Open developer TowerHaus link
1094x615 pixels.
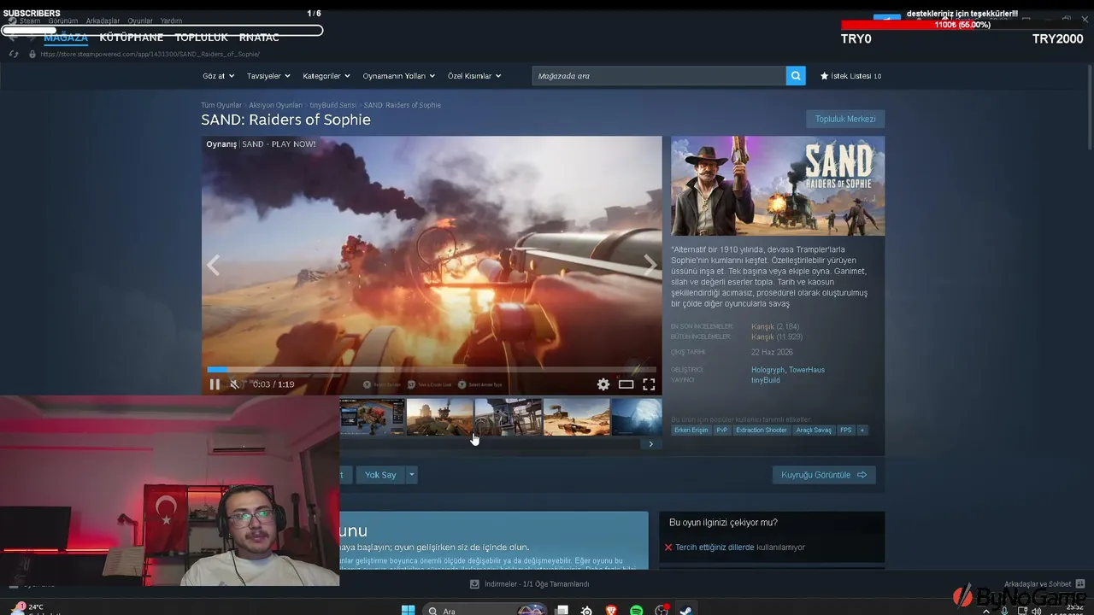coord(807,370)
